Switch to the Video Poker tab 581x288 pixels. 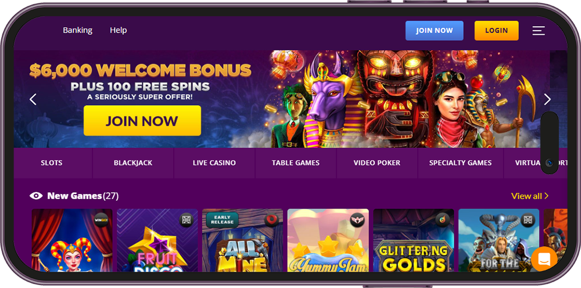[377, 163]
